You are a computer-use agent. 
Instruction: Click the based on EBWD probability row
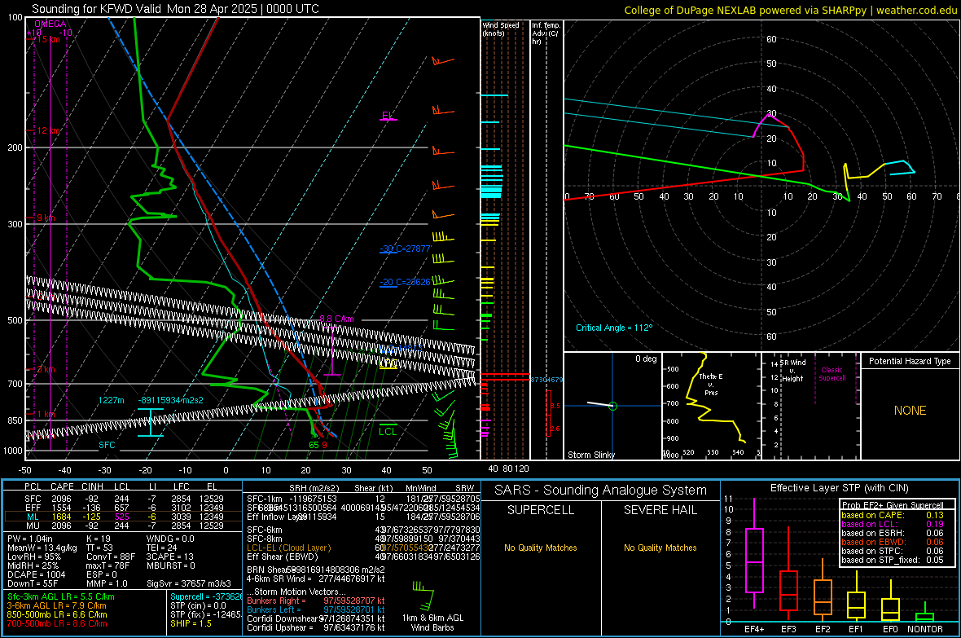[x=893, y=542]
